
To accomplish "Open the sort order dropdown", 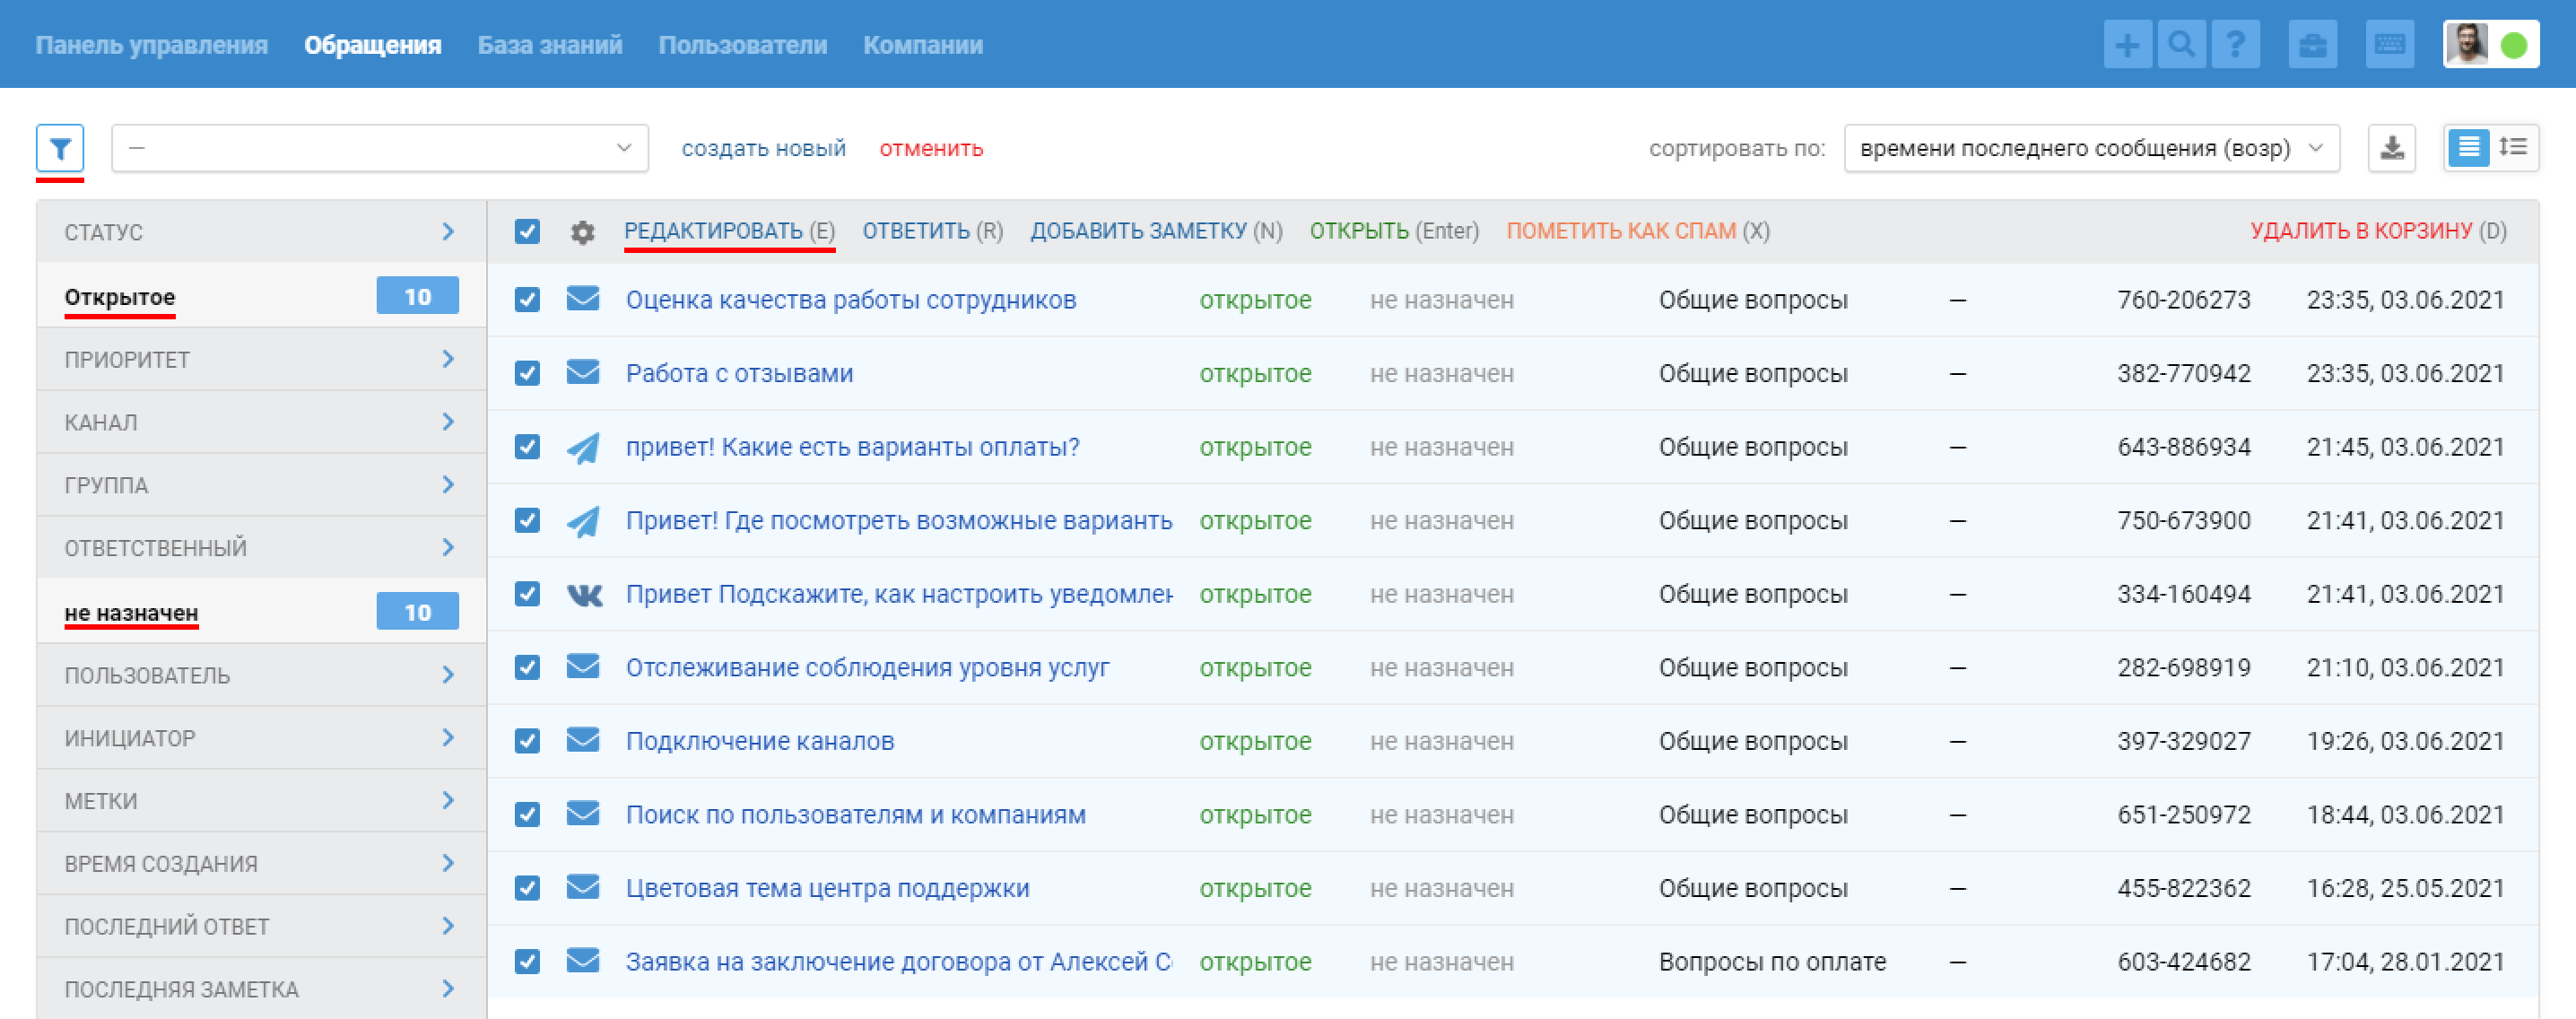I will click(2090, 148).
